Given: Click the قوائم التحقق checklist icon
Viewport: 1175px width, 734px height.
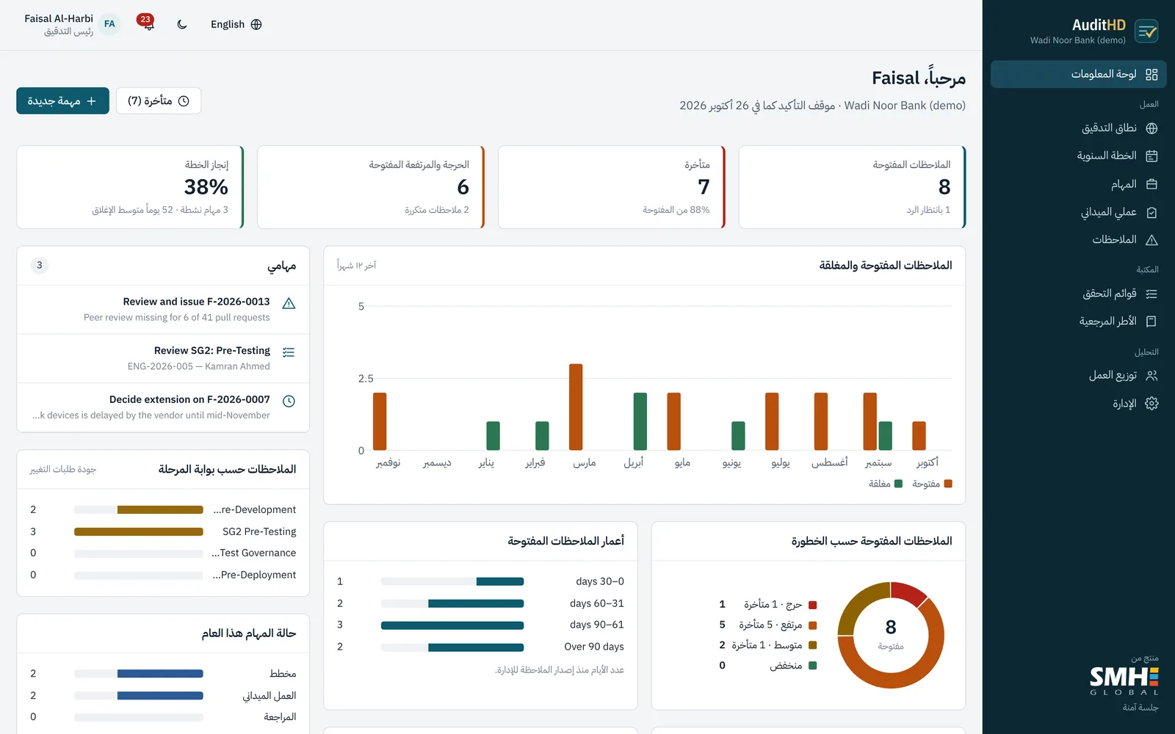Looking at the screenshot, I should (x=1151, y=294).
